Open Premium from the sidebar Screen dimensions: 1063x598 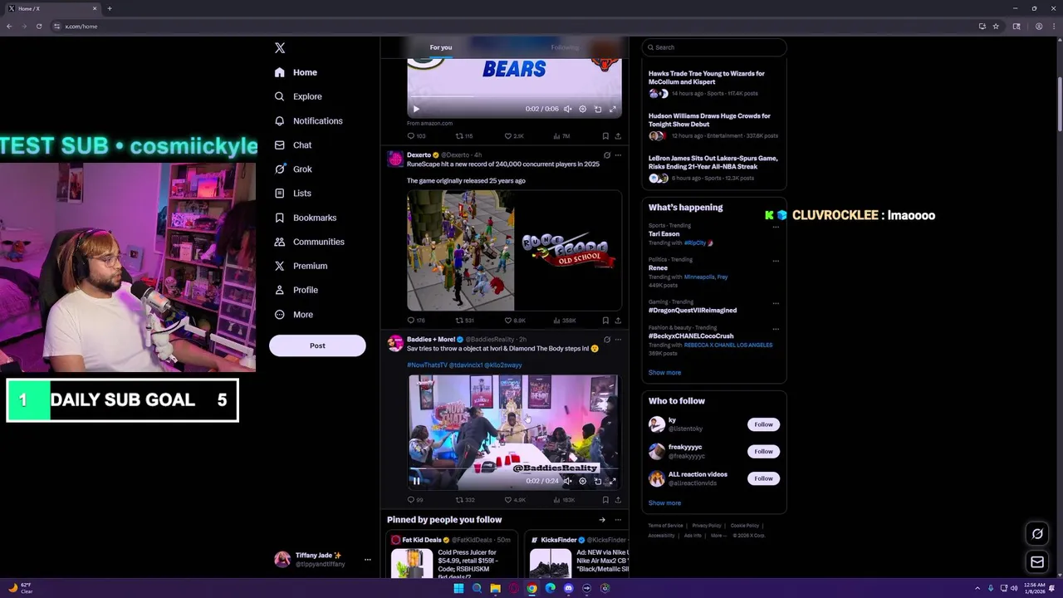pyautogui.click(x=301, y=266)
